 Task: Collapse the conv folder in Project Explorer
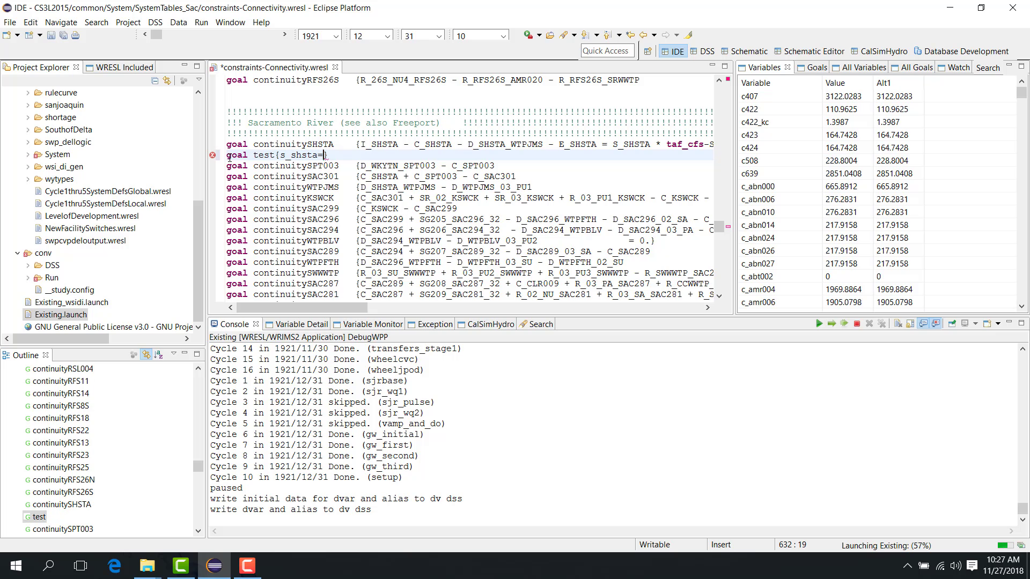(x=17, y=253)
